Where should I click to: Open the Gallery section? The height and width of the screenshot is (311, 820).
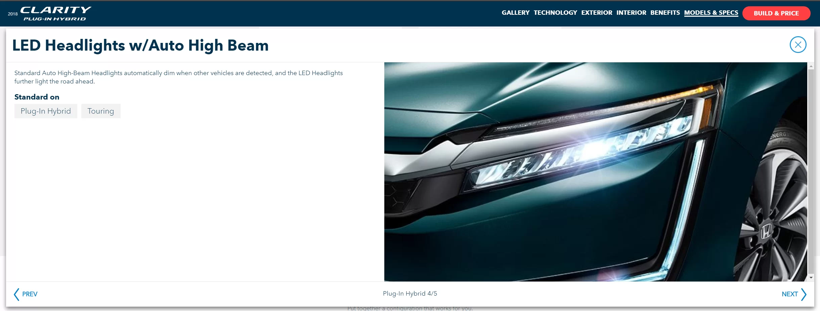click(x=515, y=13)
